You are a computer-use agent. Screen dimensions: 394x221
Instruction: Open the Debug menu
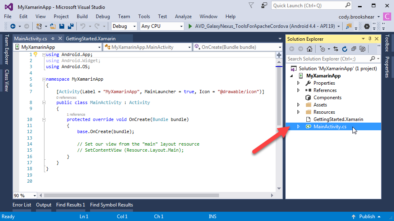coord(103,17)
